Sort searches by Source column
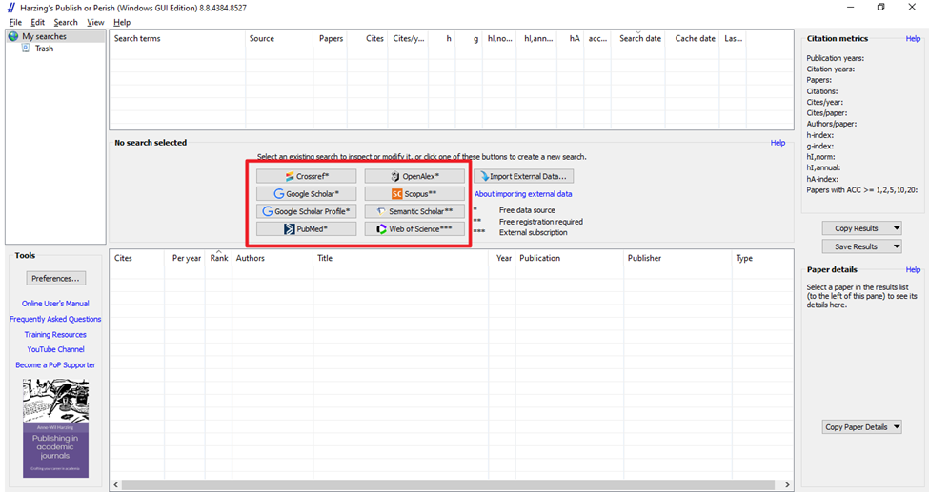This screenshot has height=492, width=929. pyautogui.click(x=279, y=38)
